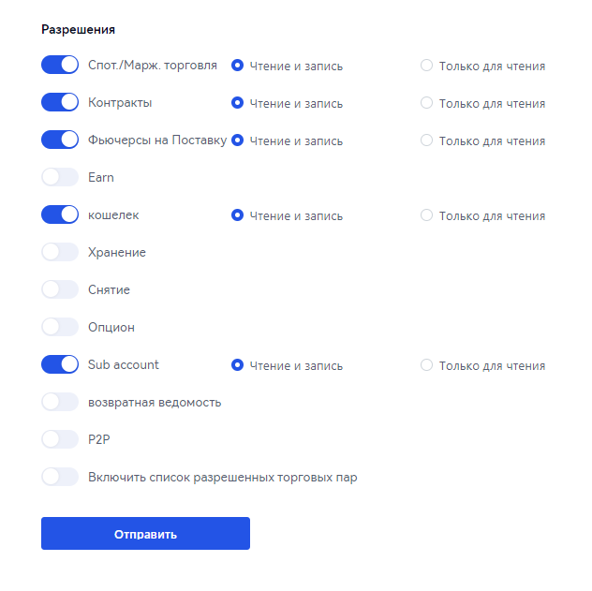592x591 pixels.
Task: Disable the Sub account toggle
Action: 60,364
